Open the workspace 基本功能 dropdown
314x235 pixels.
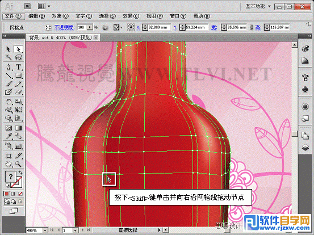point(258,6)
